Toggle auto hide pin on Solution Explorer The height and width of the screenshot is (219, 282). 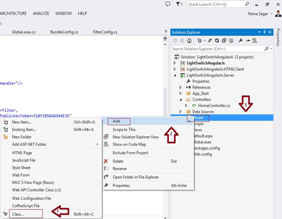pyautogui.click(x=264, y=32)
